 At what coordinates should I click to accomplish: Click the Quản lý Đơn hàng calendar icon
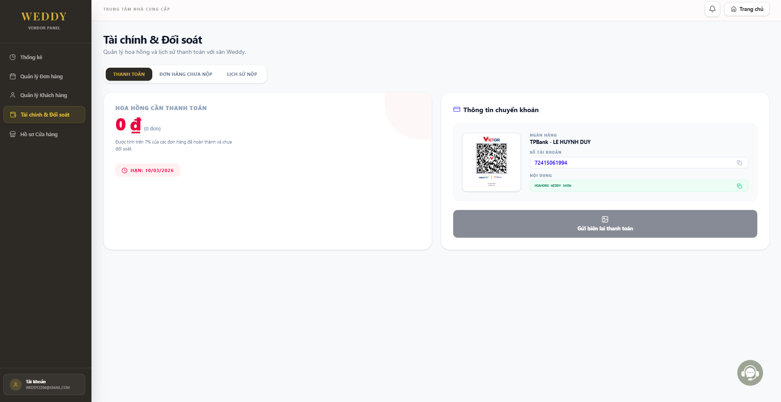[13, 76]
